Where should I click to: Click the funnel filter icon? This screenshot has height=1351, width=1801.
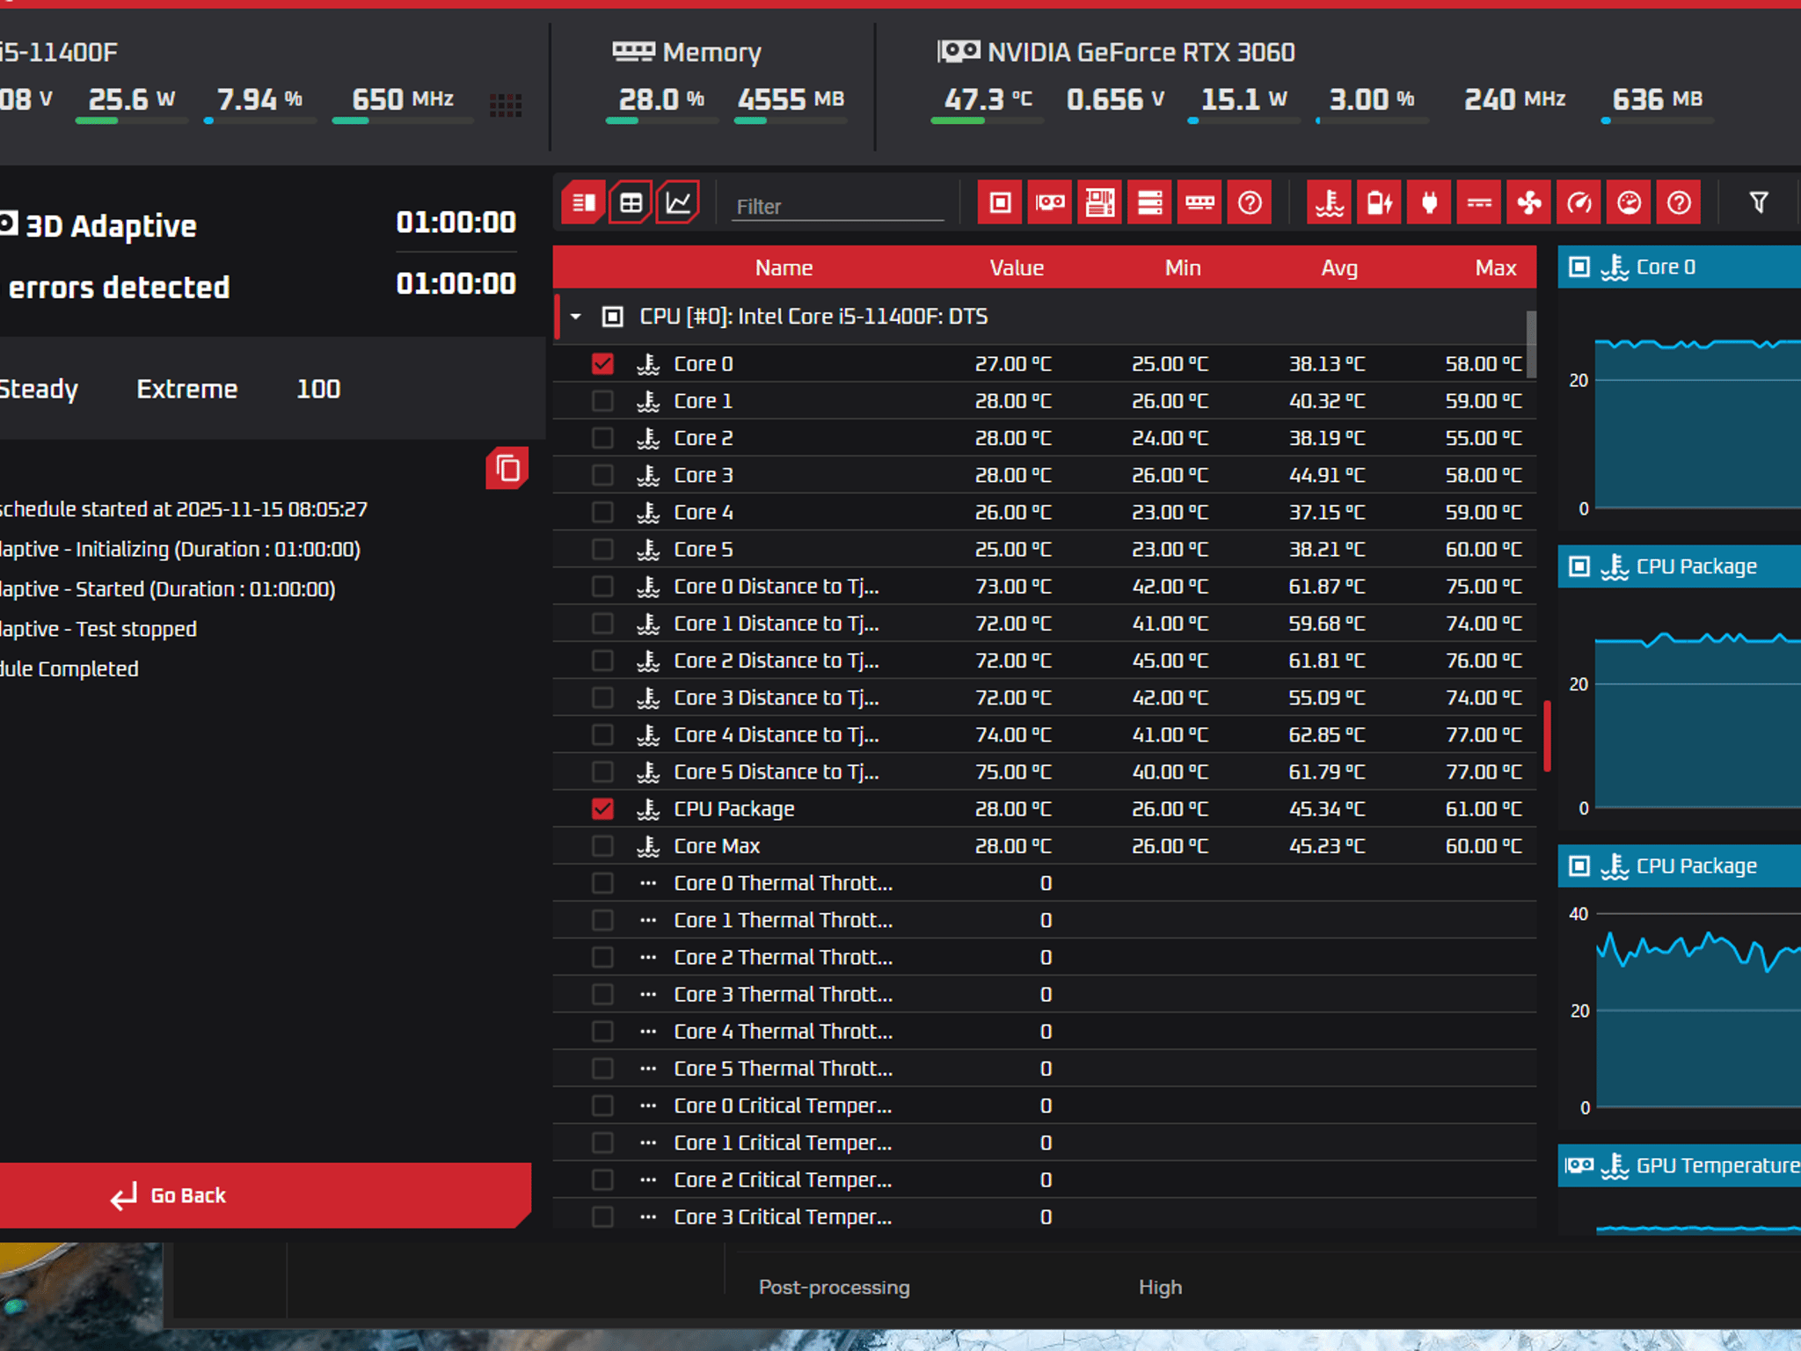(1759, 203)
